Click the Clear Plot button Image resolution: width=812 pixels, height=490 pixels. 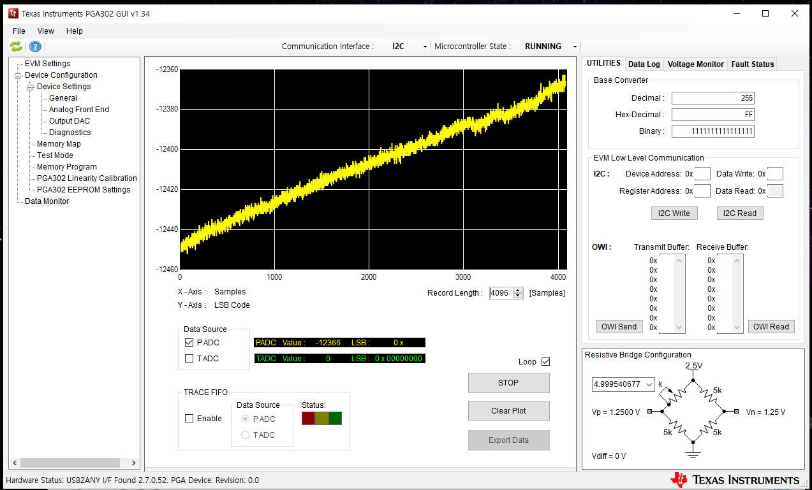point(508,411)
